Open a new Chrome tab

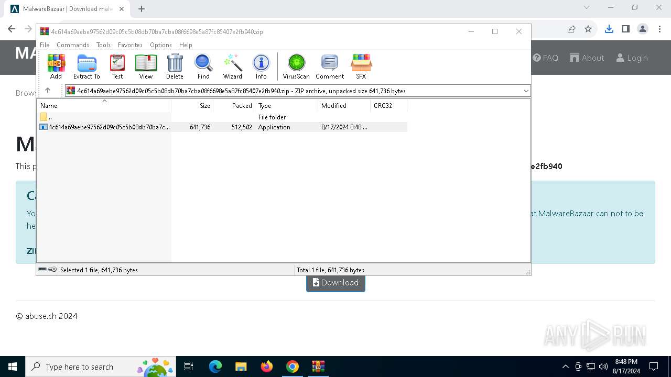click(x=142, y=9)
